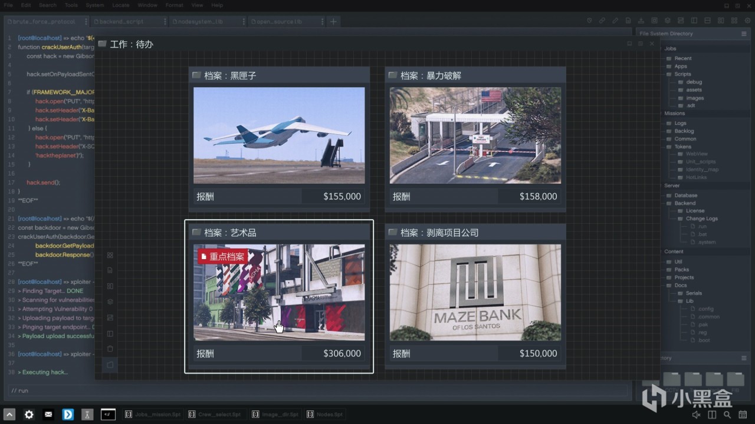The width and height of the screenshot is (755, 424).
Task: Click the layers stack icon in top toolbar
Action: tap(667, 21)
